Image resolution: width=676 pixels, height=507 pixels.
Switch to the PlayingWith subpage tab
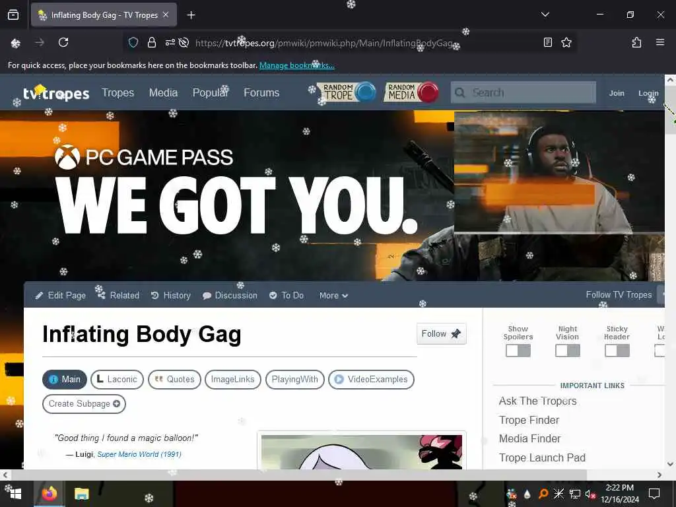[295, 380]
